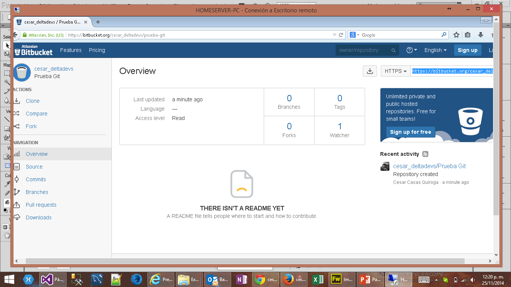511x287 pixels.
Task: Open Outlook from the taskbar
Action: pyautogui.click(x=218, y=279)
